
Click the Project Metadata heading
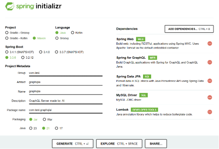(x=18, y=66)
